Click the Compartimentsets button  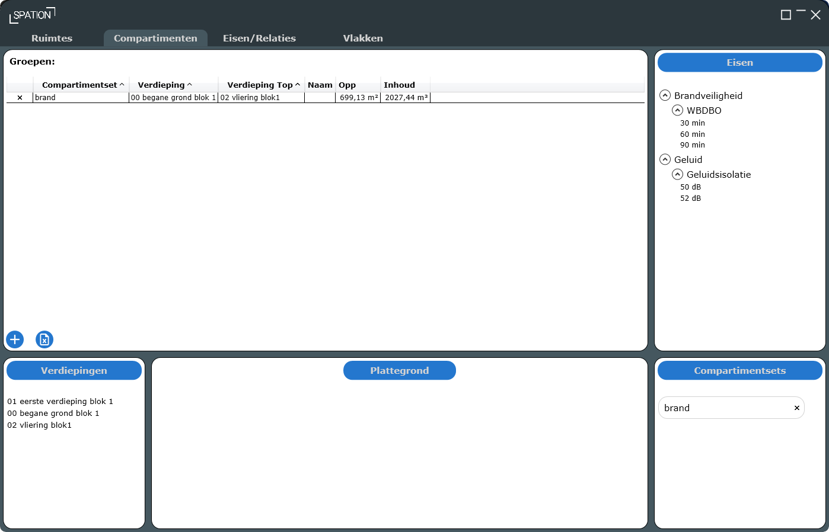(740, 370)
